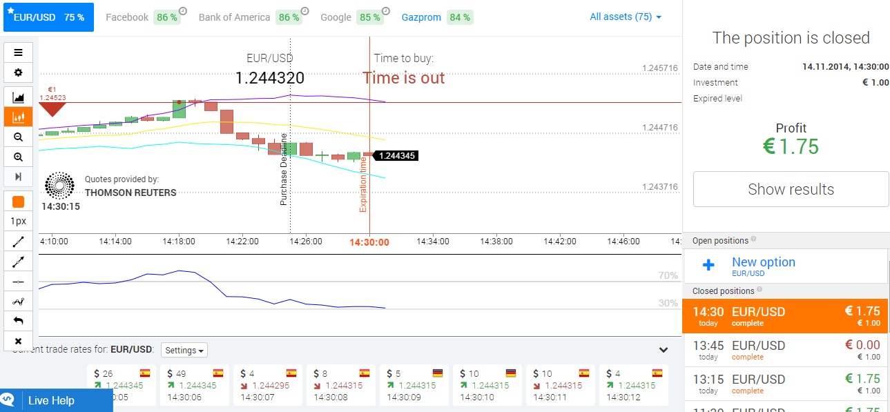This screenshot has width=890, height=412.
Task: Click the 14:30:12 trade rate card
Action: click(635, 385)
